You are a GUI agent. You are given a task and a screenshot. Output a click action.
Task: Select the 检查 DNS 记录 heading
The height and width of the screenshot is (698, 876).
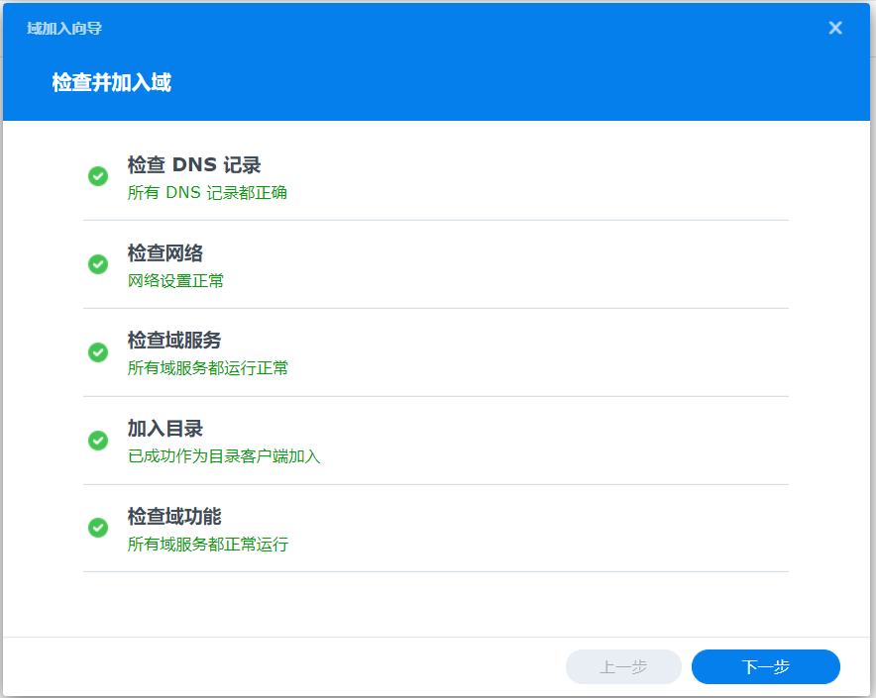tap(194, 164)
